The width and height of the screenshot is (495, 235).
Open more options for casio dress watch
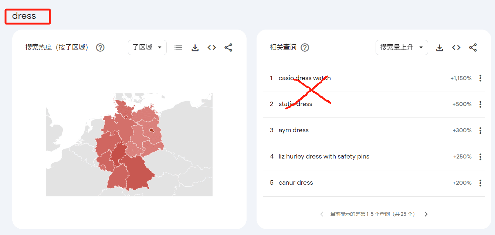pyautogui.click(x=480, y=78)
